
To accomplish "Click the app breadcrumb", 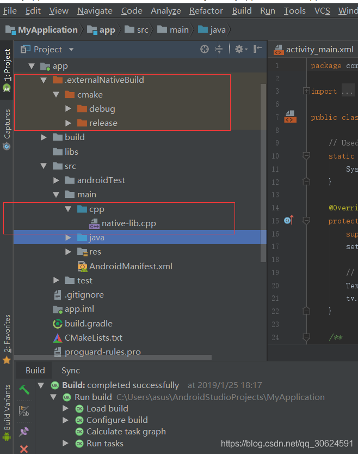I will click(x=101, y=30).
